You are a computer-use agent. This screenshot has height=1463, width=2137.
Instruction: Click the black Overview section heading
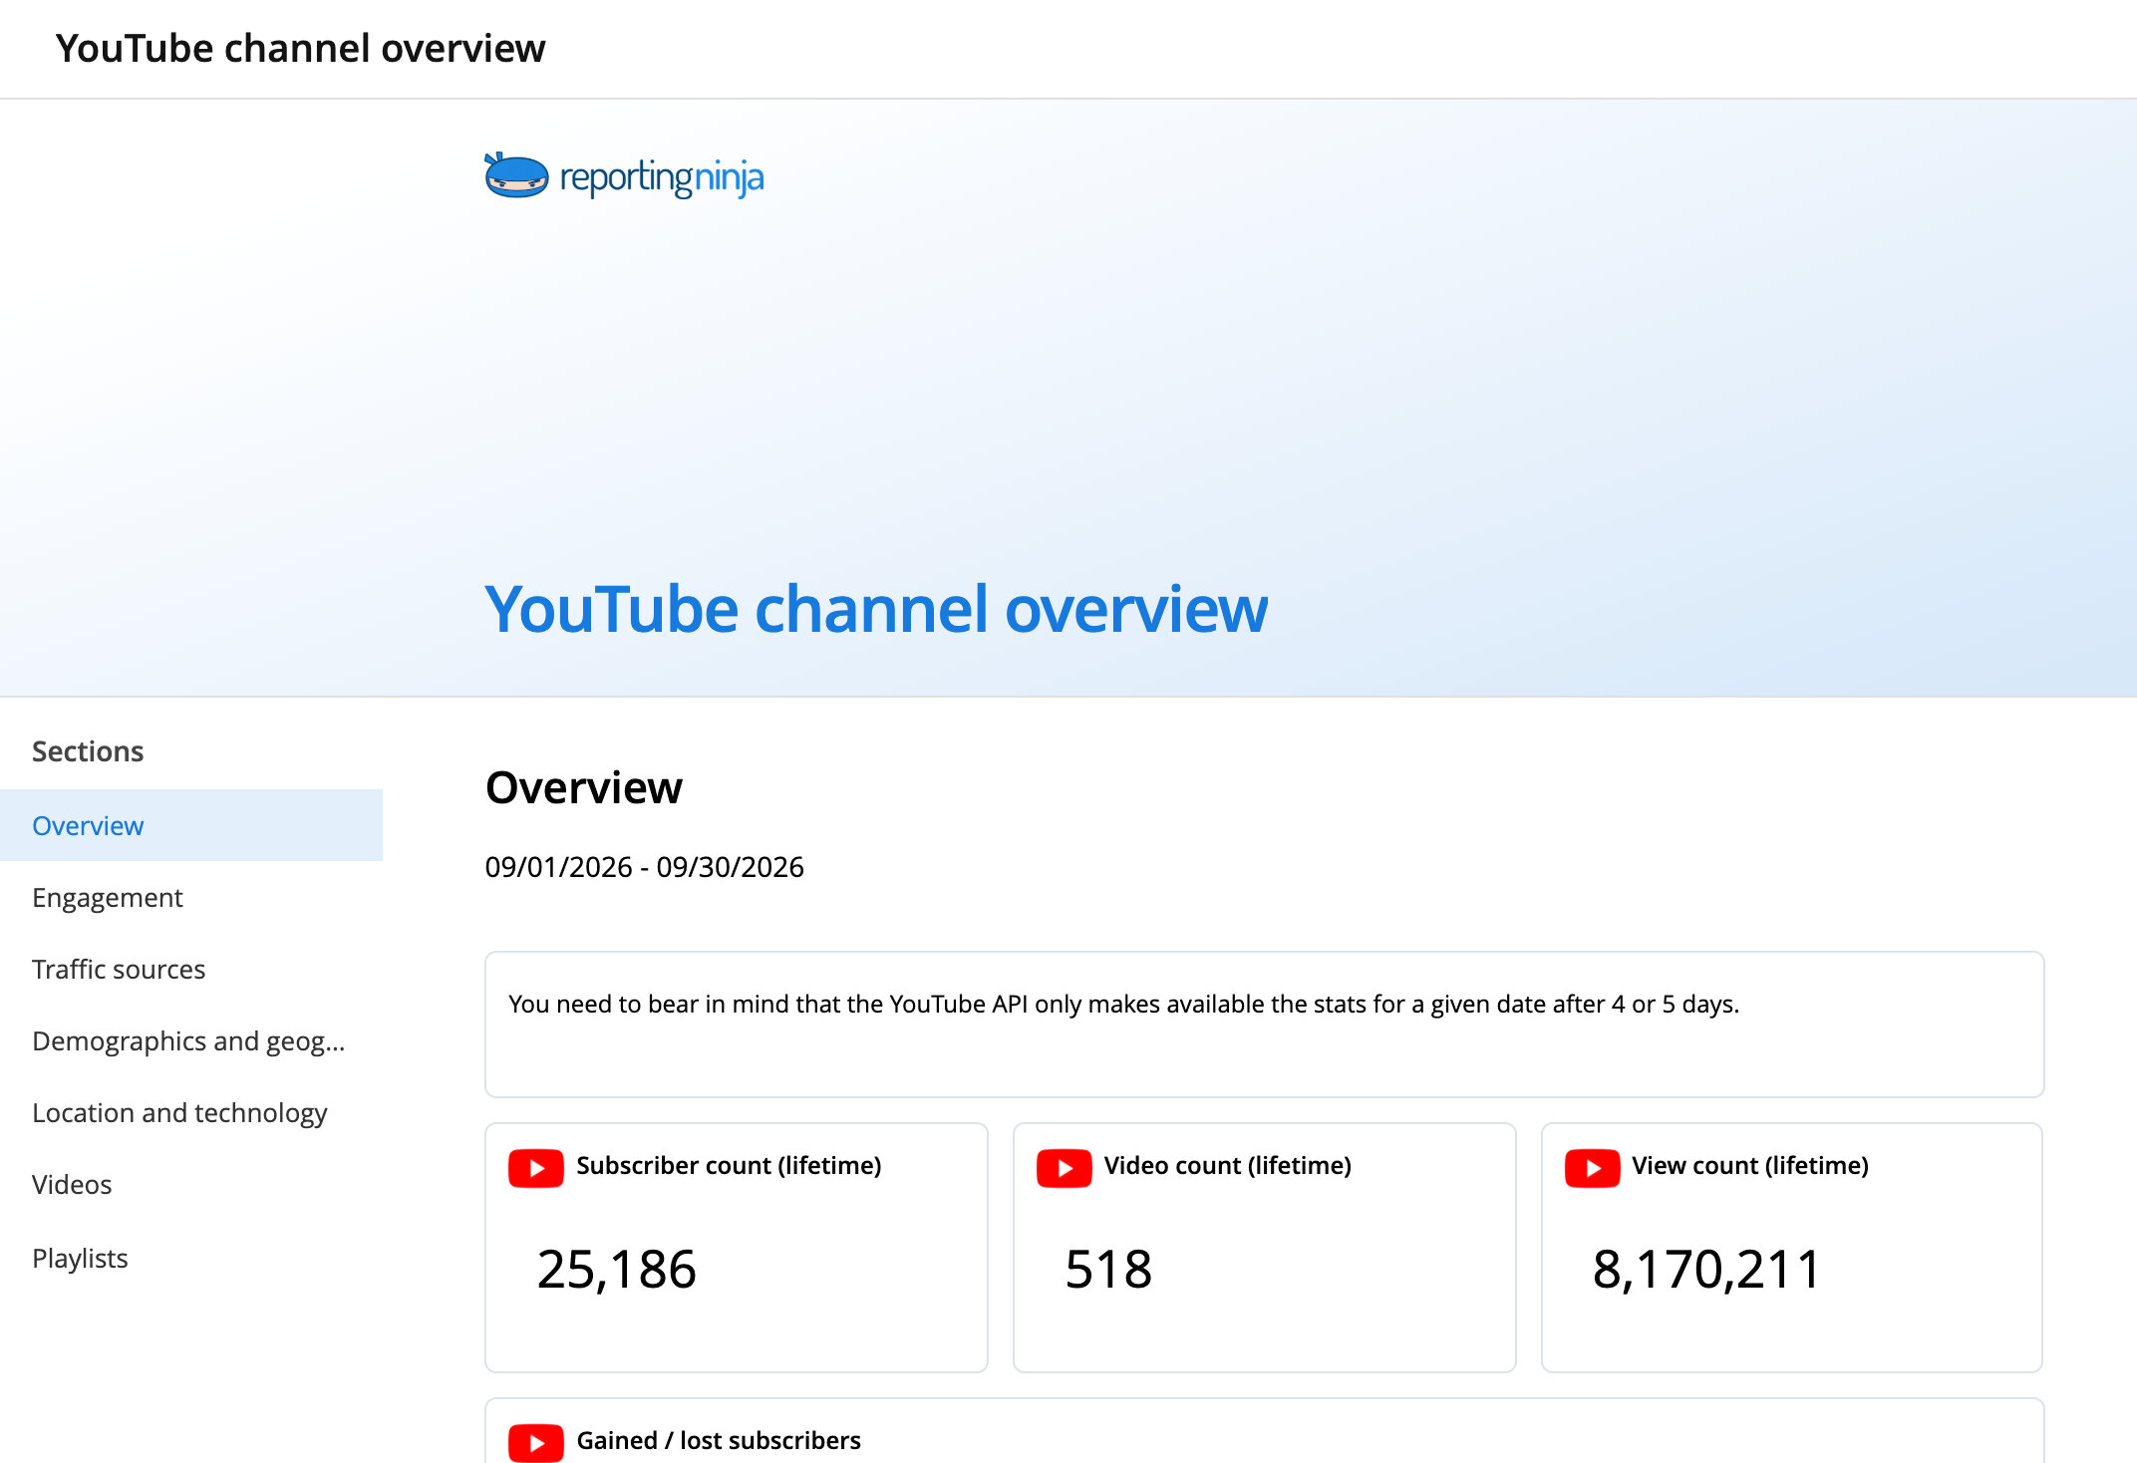(x=584, y=787)
